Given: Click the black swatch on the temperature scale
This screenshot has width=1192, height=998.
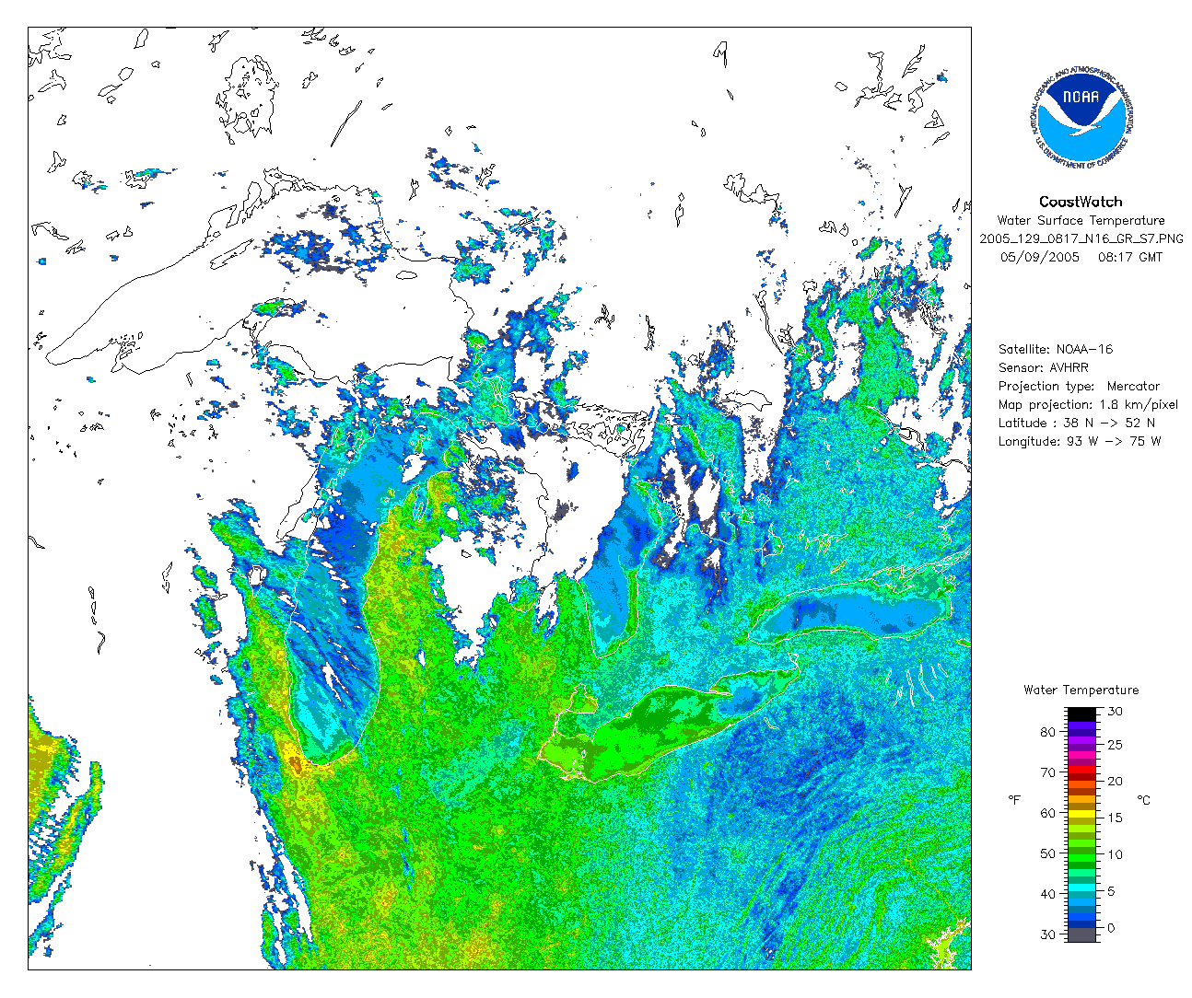Looking at the screenshot, I should tap(1081, 714).
